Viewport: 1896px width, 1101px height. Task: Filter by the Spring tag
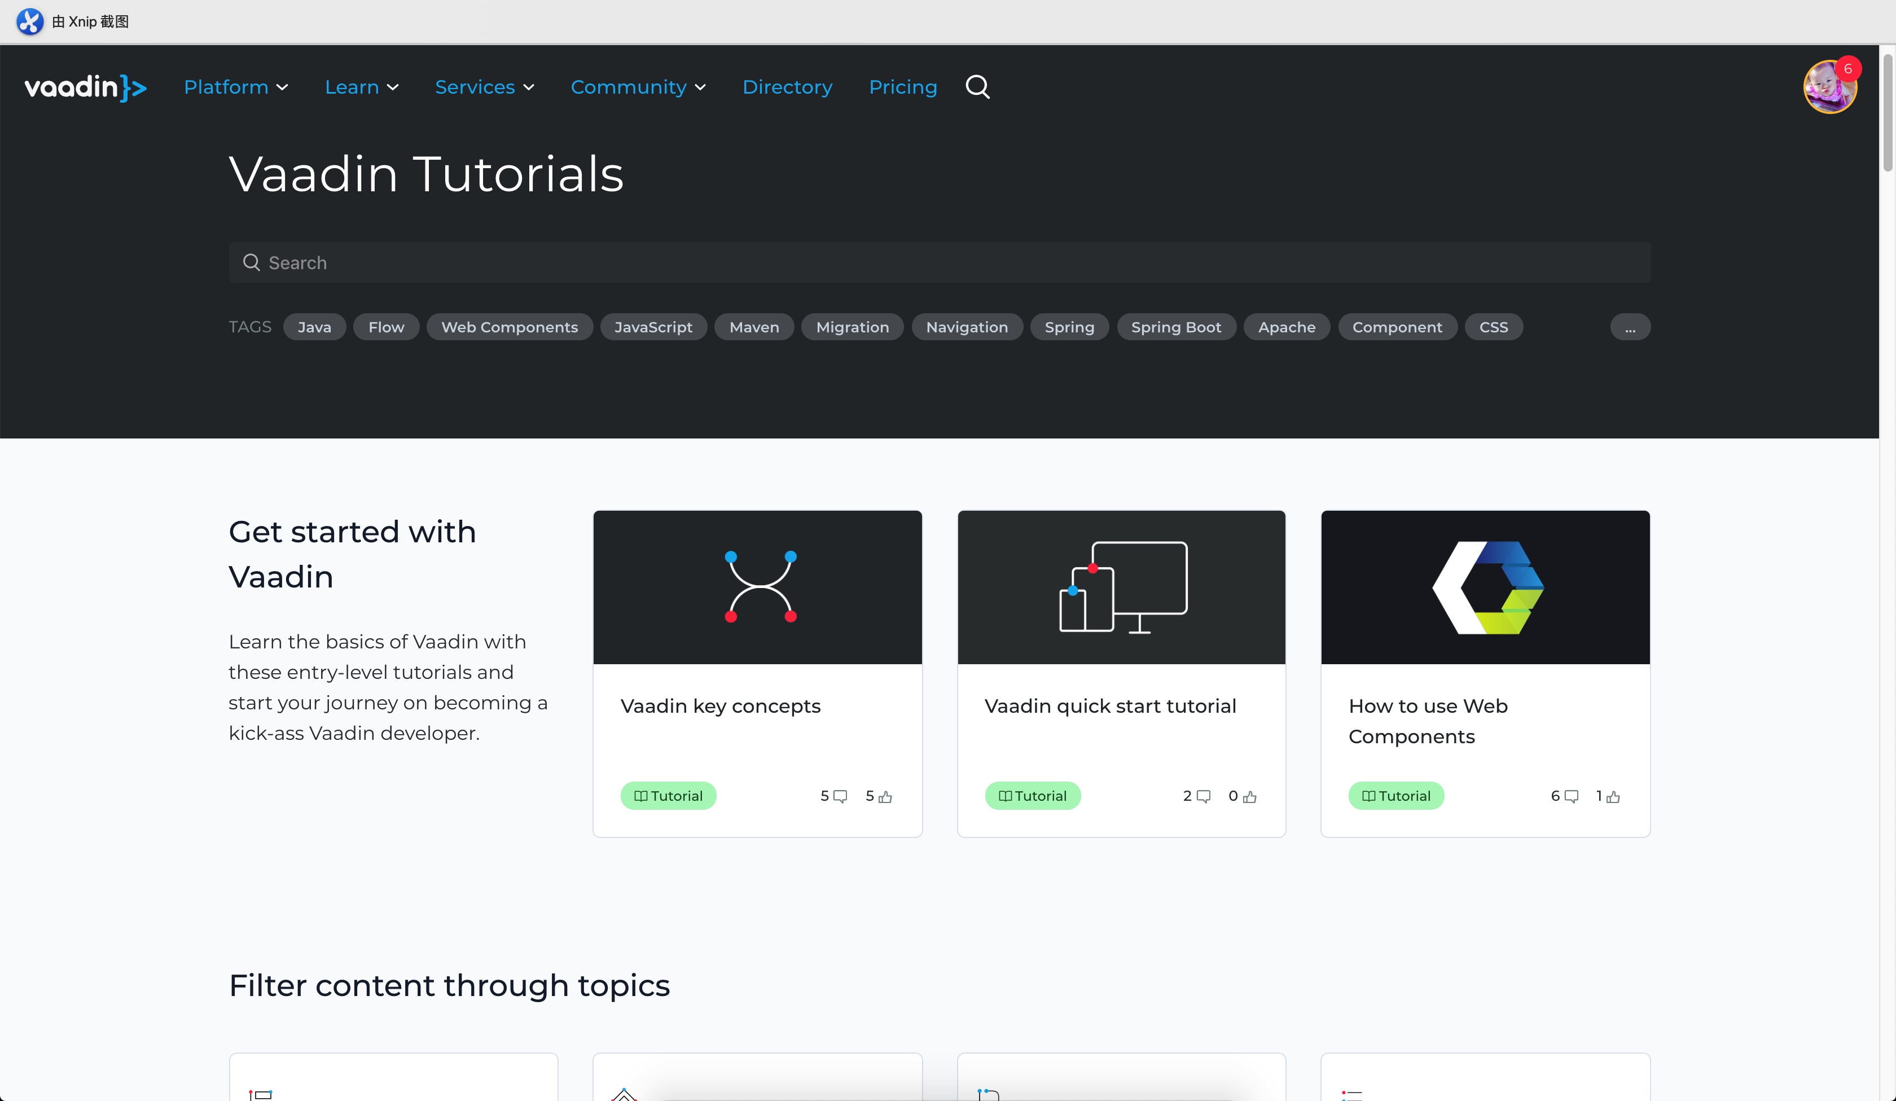[1069, 327]
